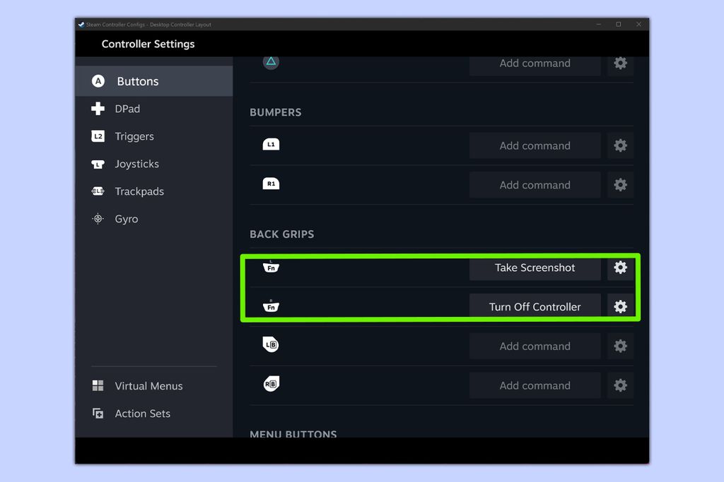Screen dimensions: 724x482
Task: Click the left Fn back grip icon
Action: 271,267
